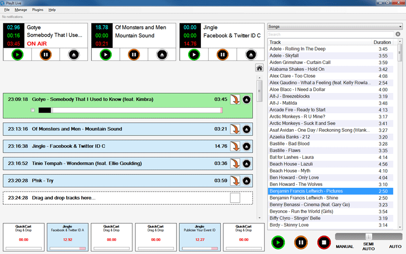
Task: Eject the Tinie Tempah Wonderman track
Action: (247, 164)
